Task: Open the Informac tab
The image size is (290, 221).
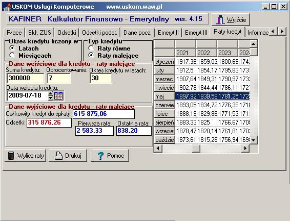Action: point(258,33)
